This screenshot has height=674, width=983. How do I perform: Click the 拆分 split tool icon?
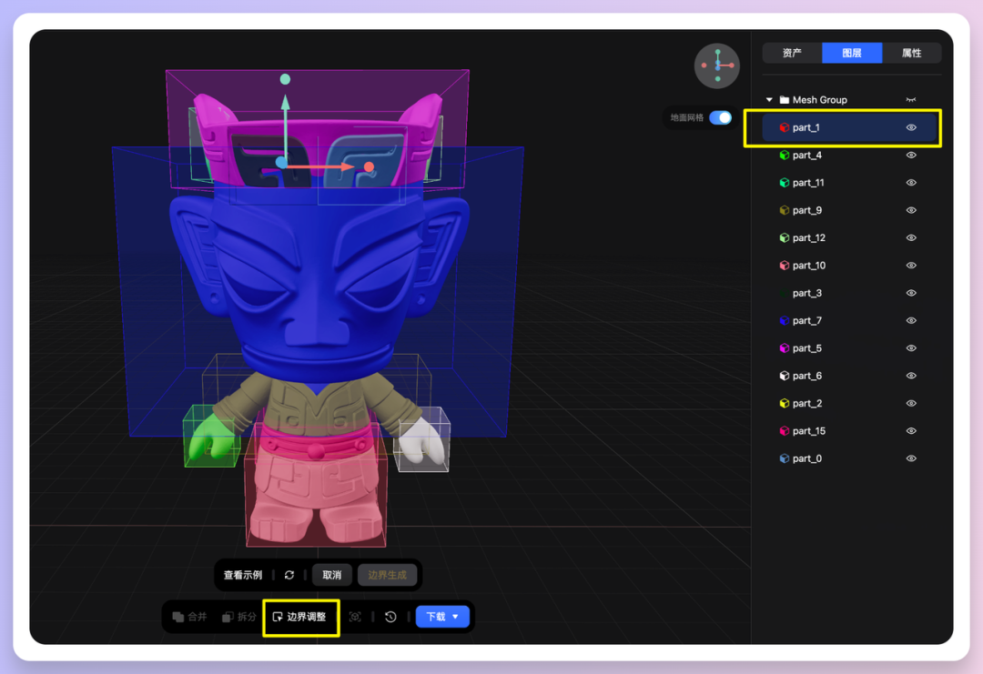click(228, 617)
